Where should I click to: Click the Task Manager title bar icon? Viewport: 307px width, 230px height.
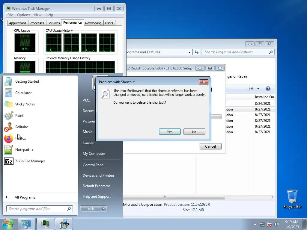click(x=8, y=8)
